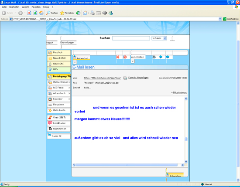Expand the Verschieben dropdown arrow
This screenshot has height=187, width=240.
click(133, 61)
